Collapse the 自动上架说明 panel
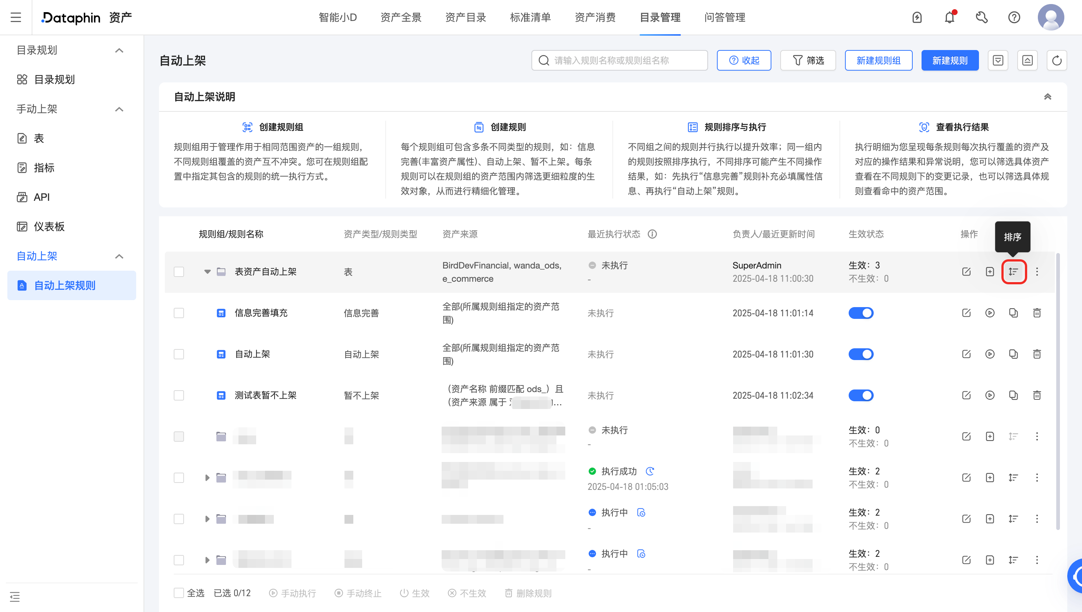The image size is (1082, 612). [1047, 97]
